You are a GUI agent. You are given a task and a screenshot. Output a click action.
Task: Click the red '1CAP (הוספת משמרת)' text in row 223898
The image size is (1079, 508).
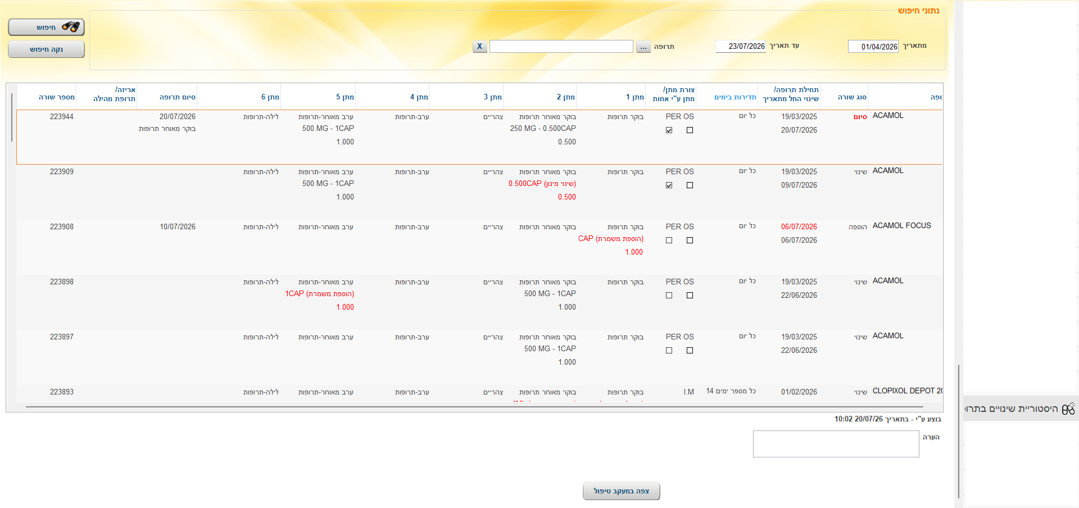click(x=319, y=294)
